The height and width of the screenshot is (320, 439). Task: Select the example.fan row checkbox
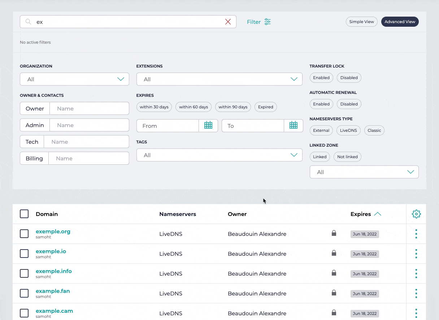coord(24,293)
